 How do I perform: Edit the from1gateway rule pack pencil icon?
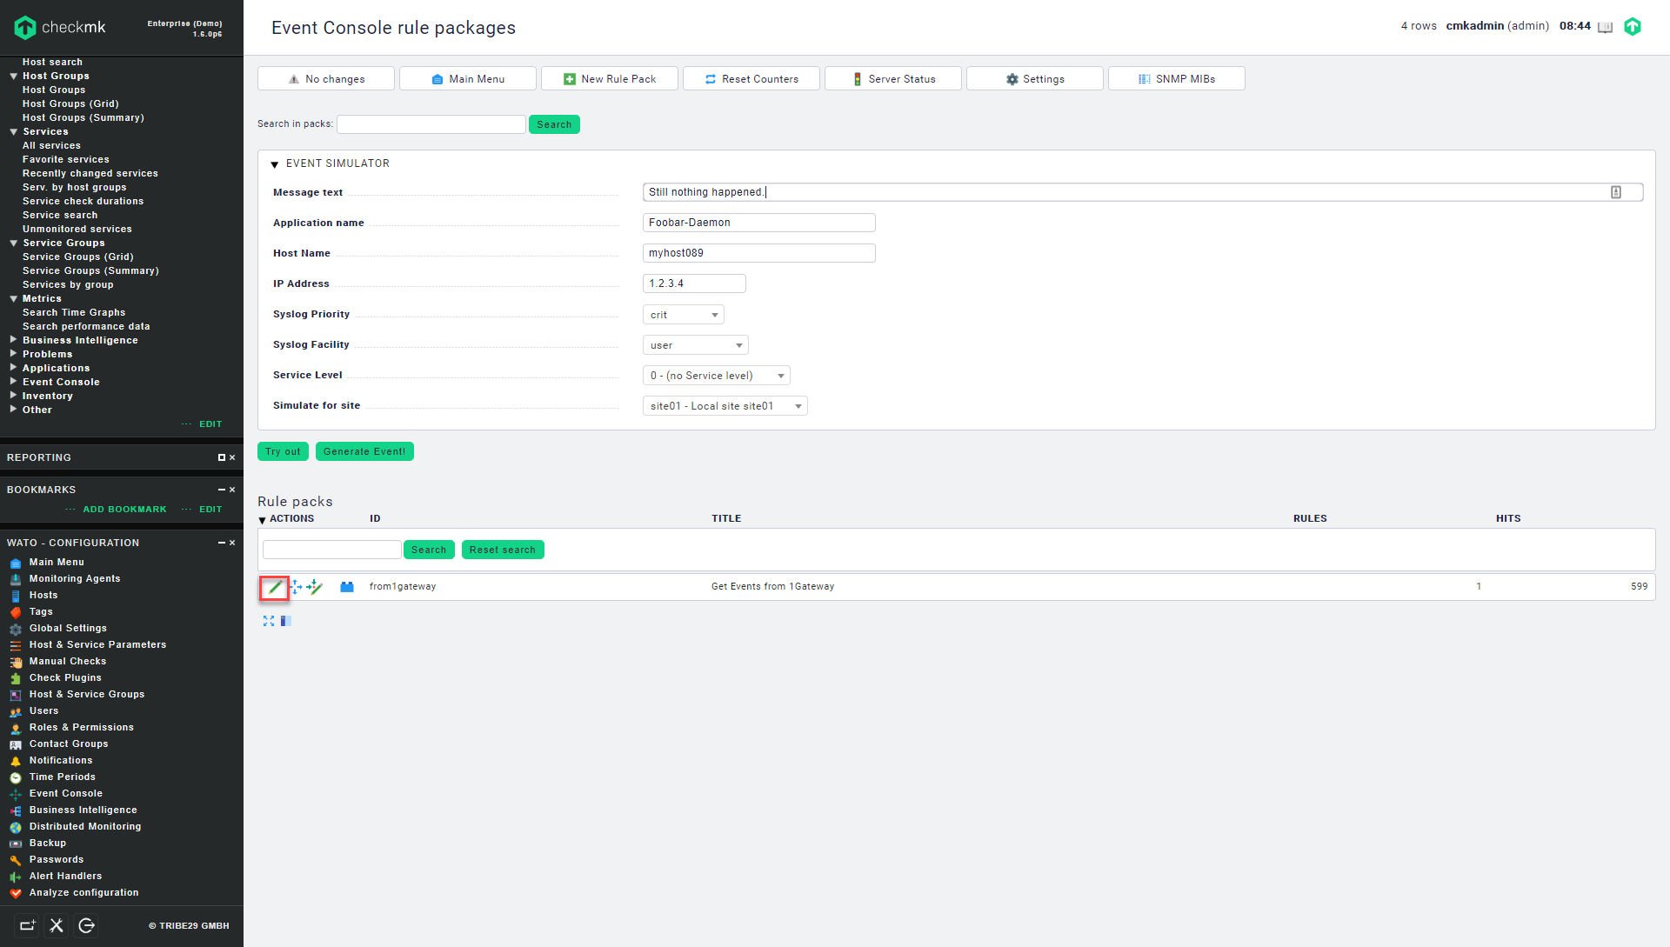click(x=275, y=587)
